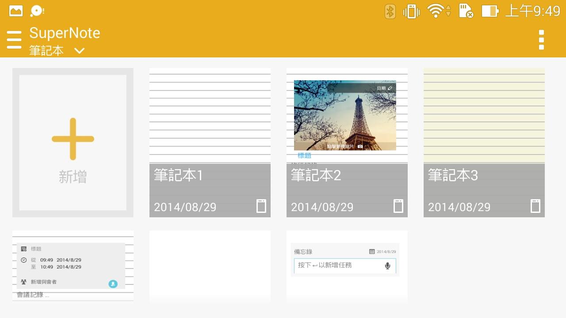
Task: Tap the phone icon on 筆記本1
Action: tap(261, 206)
